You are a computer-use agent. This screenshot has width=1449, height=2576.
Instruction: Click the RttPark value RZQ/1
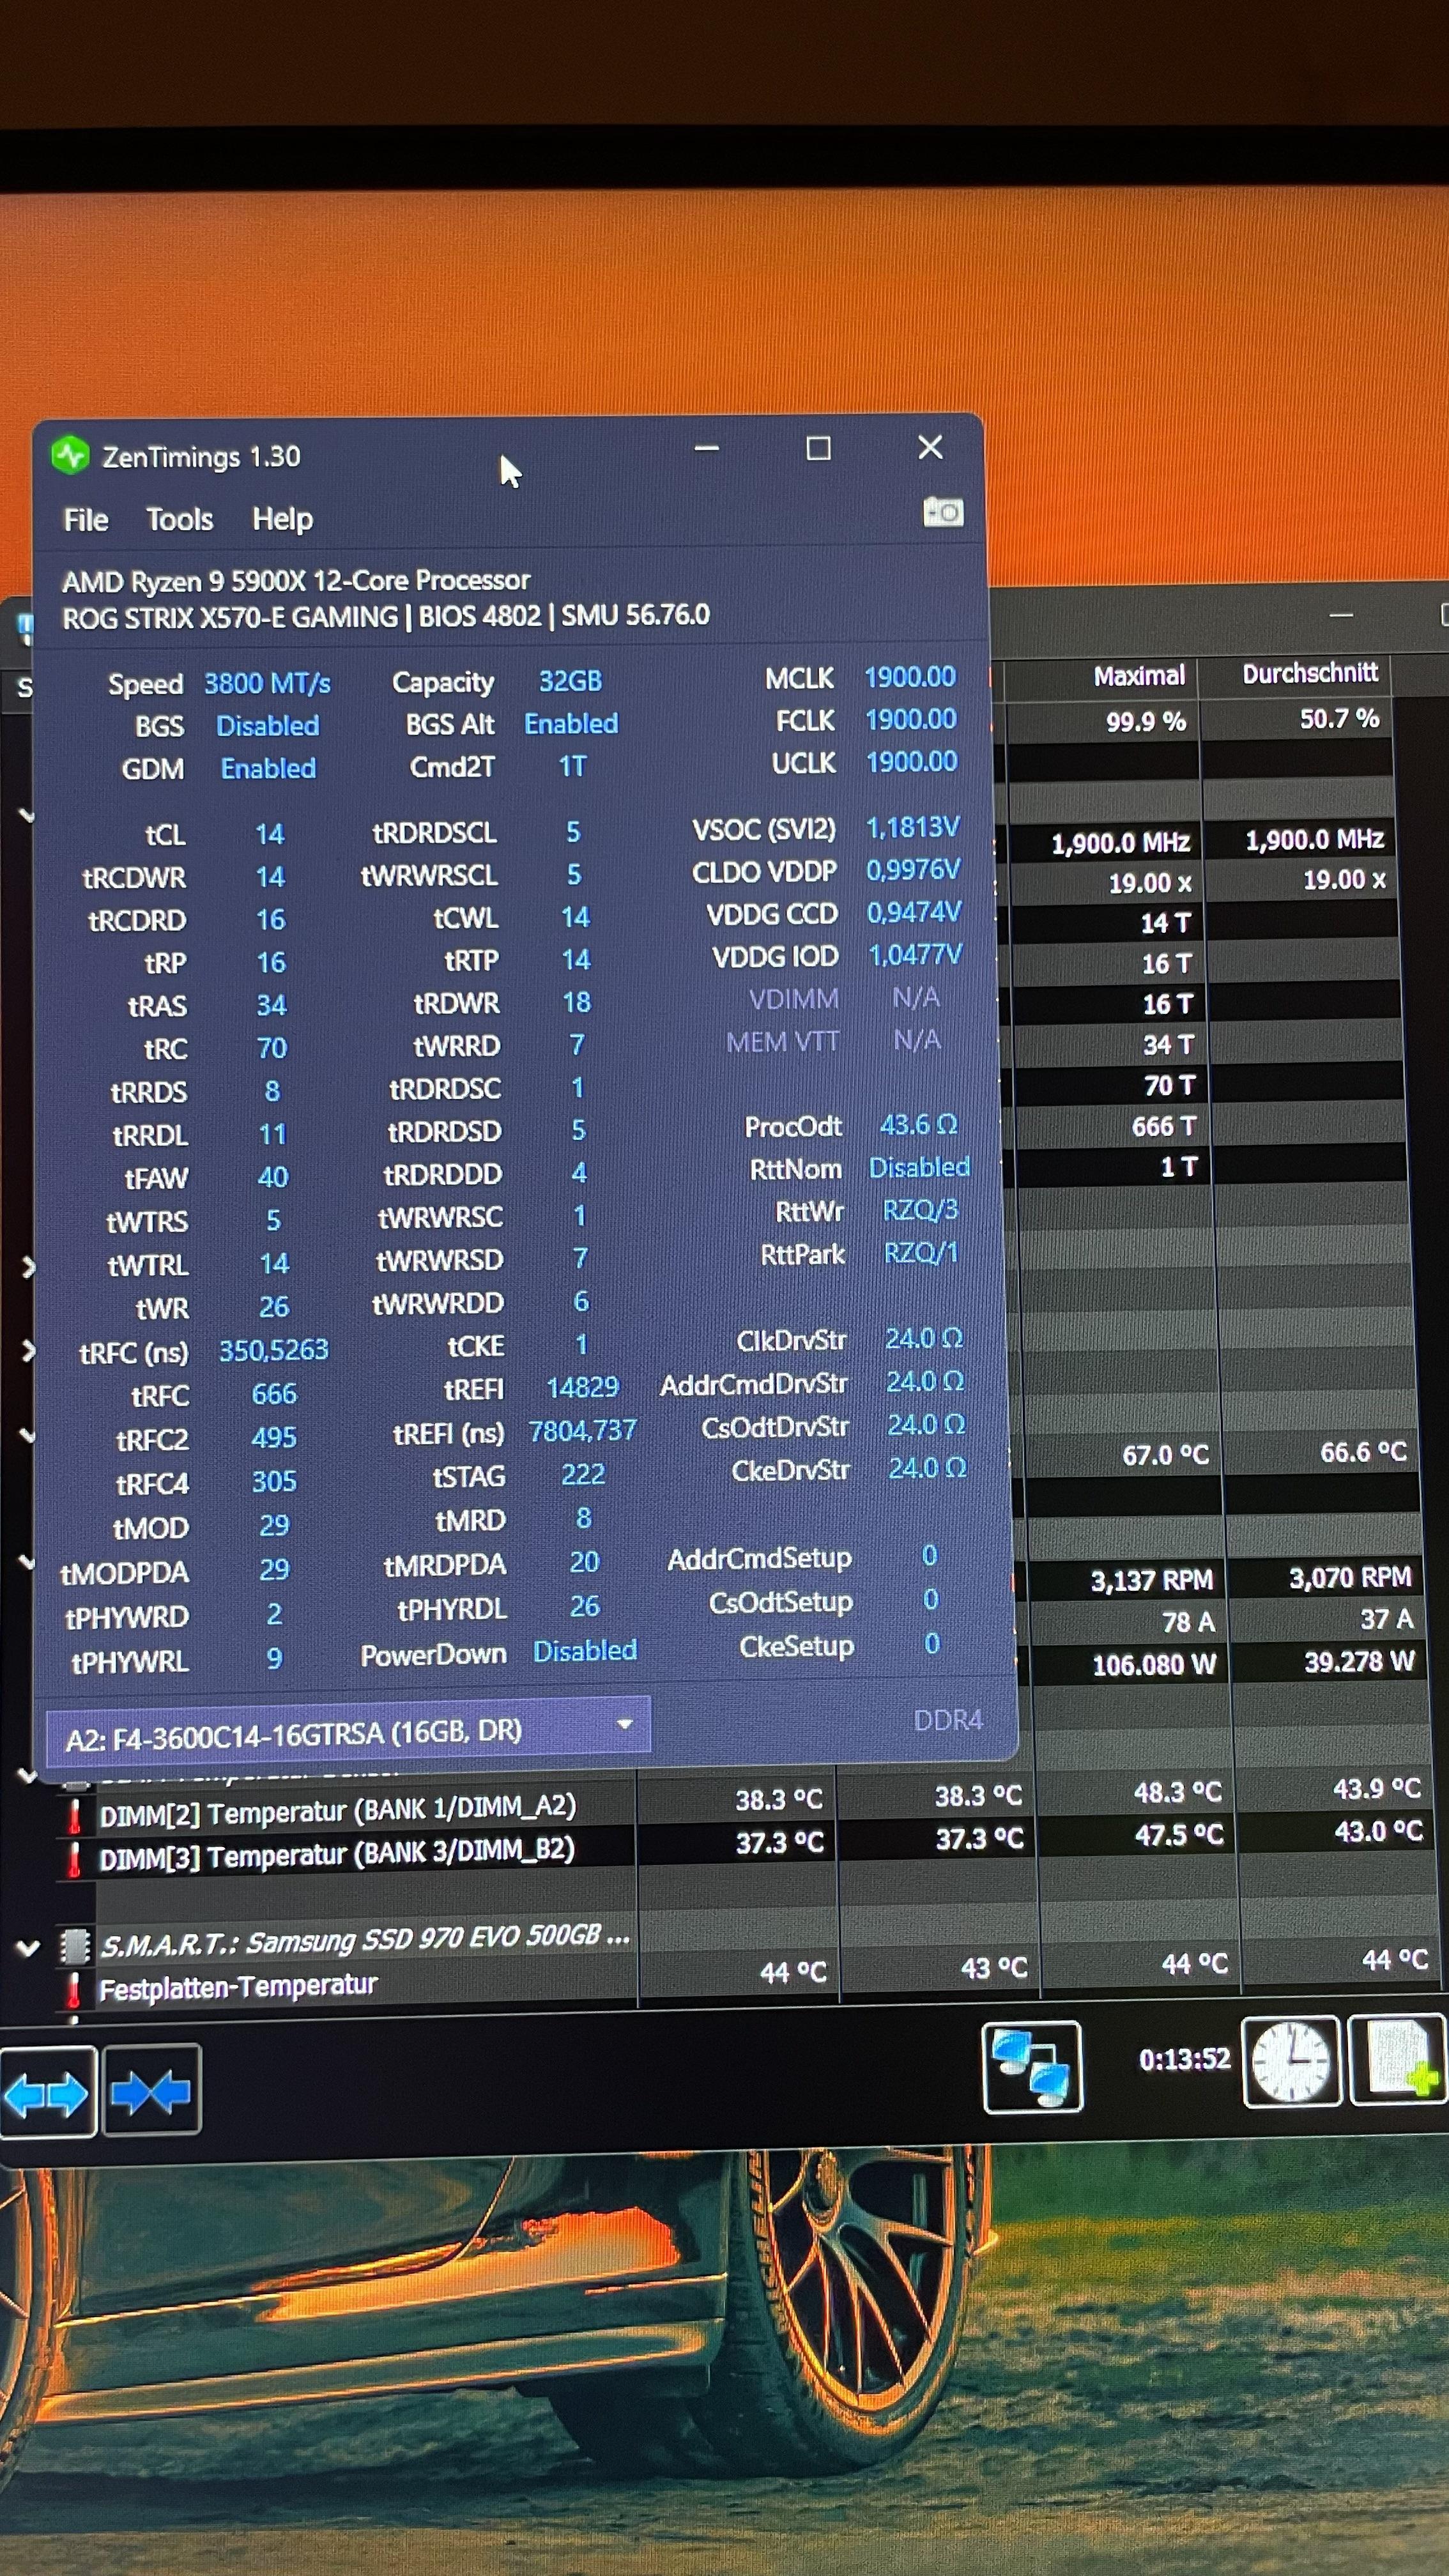[x=920, y=1252]
